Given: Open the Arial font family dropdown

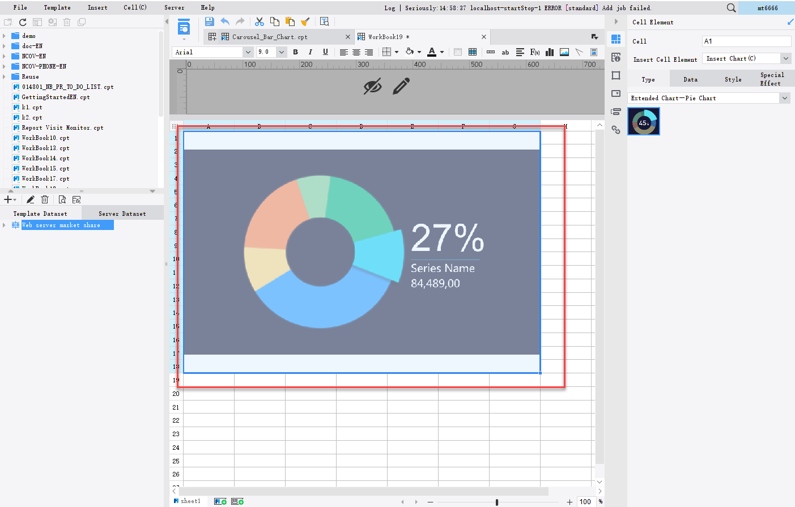Looking at the screenshot, I should coord(248,52).
